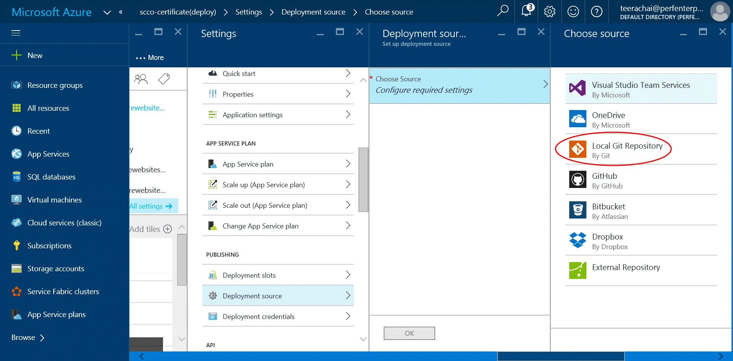Select Local Git Repository source
This screenshot has height=361, width=733.
click(x=627, y=150)
